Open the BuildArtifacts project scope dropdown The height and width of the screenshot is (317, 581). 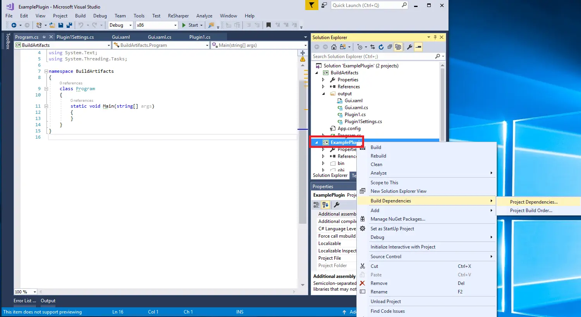[x=63, y=45]
